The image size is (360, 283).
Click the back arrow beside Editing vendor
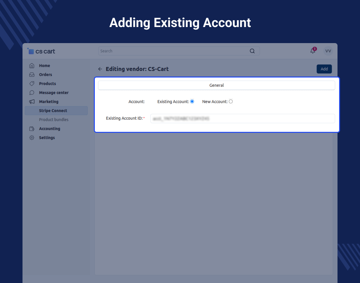coord(100,69)
